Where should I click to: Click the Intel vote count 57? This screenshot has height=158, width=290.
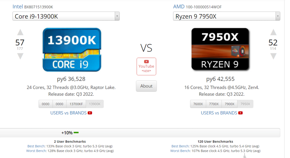click(20, 43)
